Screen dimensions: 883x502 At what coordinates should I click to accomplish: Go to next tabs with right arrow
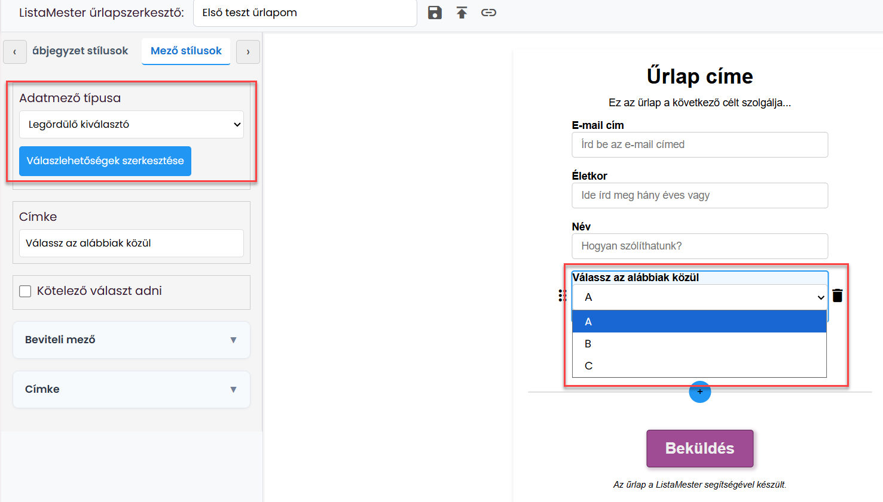248,52
